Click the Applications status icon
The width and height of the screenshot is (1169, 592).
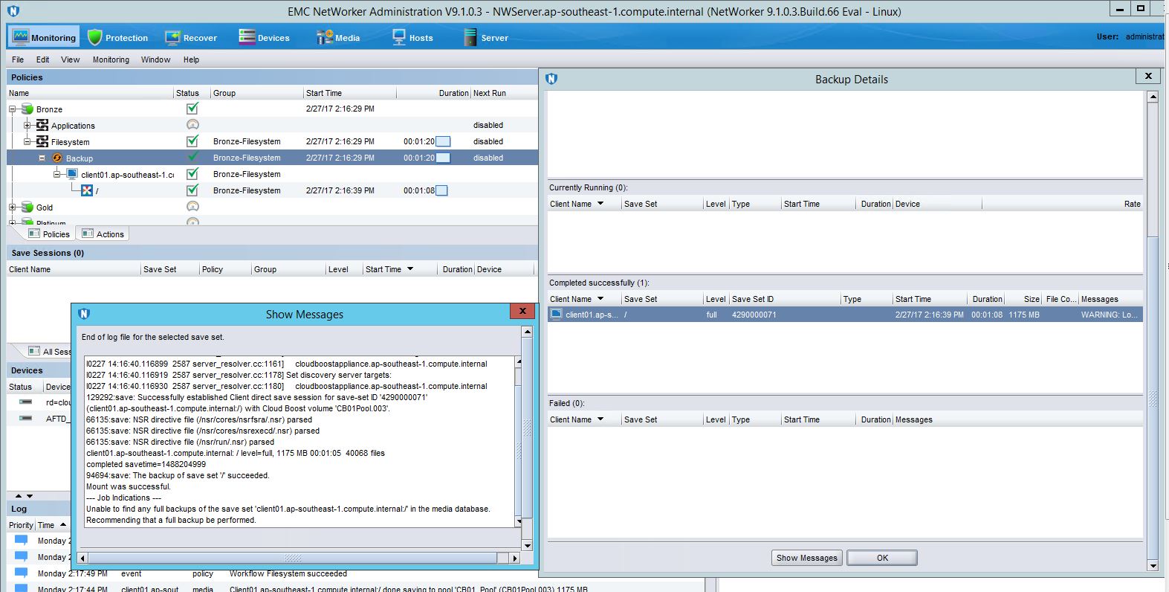[x=192, y=125]
